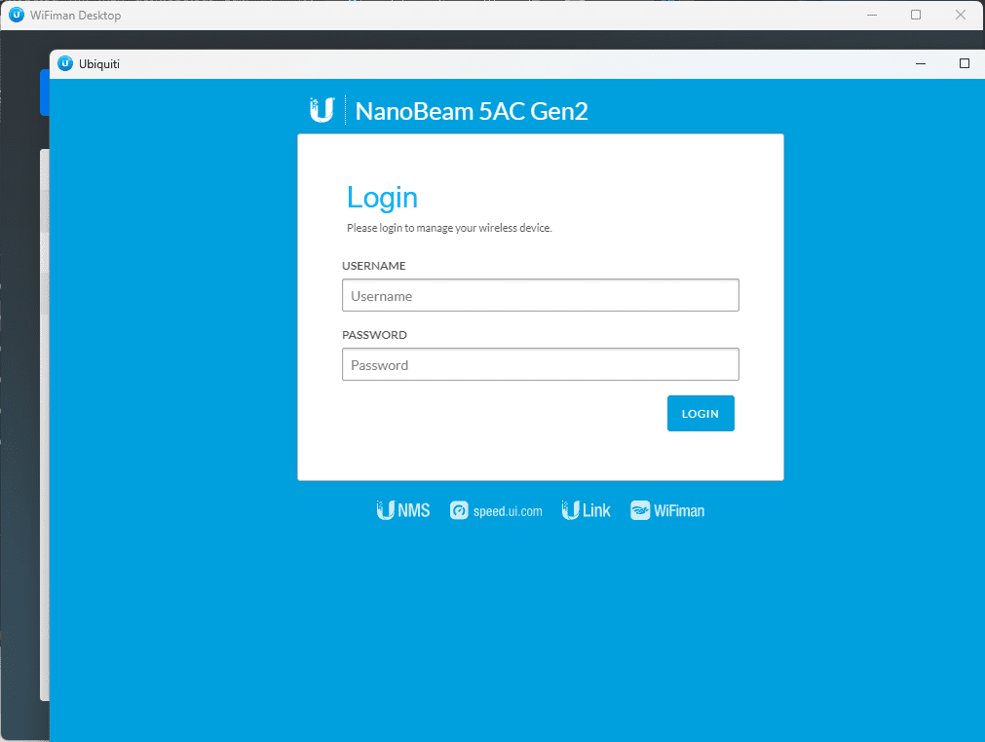985x742 pixels.
Task: Click the 'Please login to manage' text
Action: pyautogui.click(x=449, y=228)
